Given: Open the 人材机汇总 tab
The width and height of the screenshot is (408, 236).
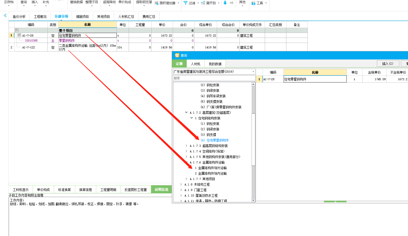Looking at the screenshot, I should pyautogui.click(x=126, y=17).
